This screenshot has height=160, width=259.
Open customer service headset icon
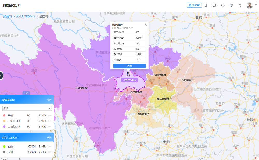[223, 5]
